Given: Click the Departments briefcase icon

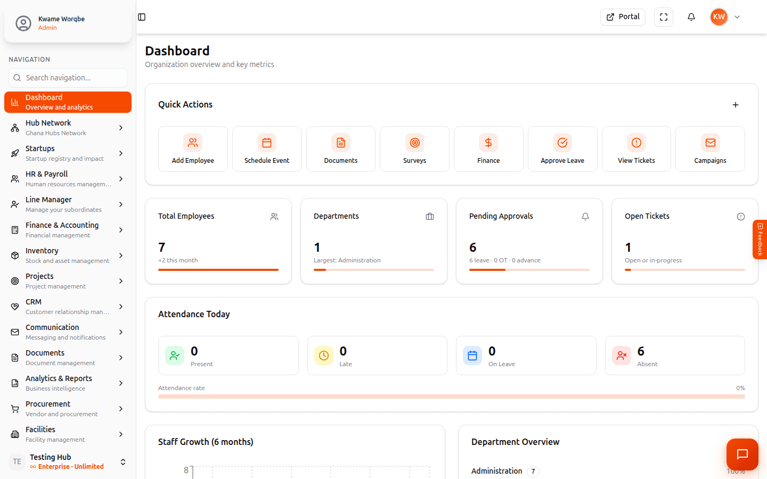Looking at the screenshot, I should pyautogui.click(x=430, y=217).
